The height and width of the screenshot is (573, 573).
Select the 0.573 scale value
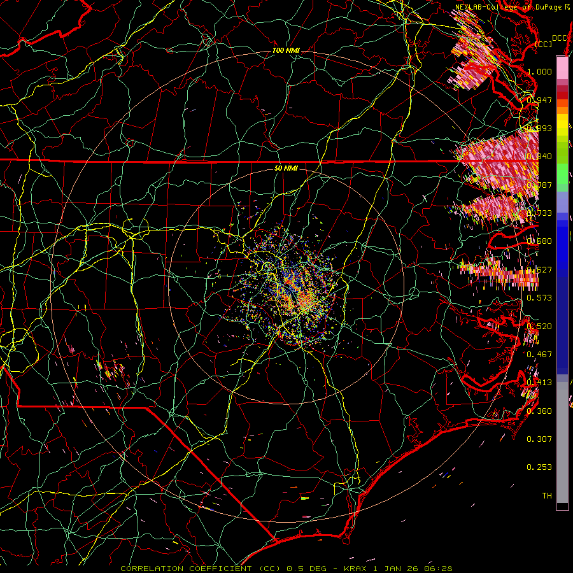pyautogui.click(x=539, y=298)
